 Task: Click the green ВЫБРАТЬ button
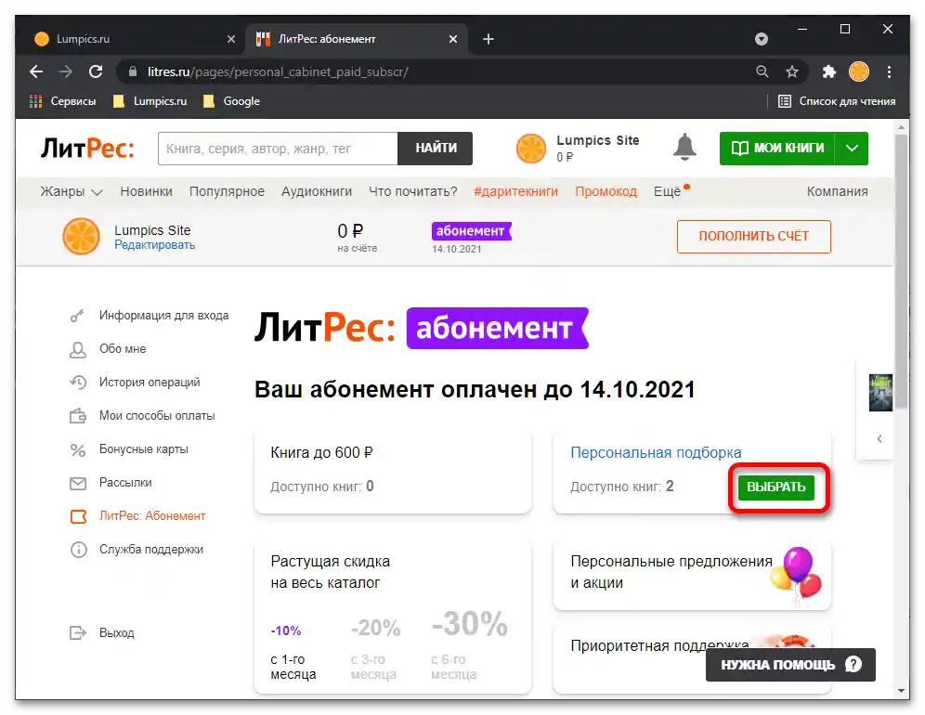(775, 487)
